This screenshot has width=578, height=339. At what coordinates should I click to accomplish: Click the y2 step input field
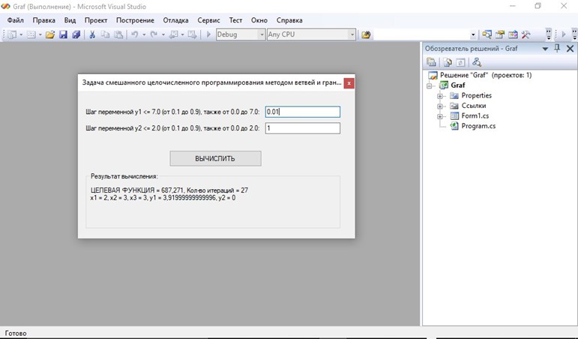coord(303,128)
